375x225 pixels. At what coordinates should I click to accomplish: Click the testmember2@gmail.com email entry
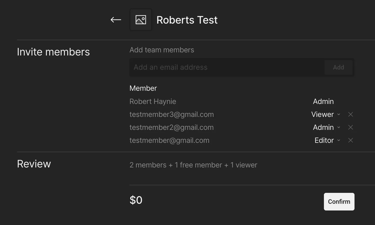point(171,127)
